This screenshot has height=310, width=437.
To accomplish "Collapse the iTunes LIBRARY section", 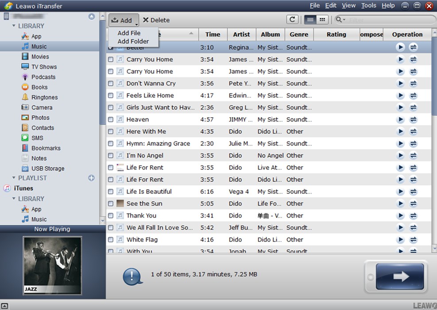I will tap(14, 199).
